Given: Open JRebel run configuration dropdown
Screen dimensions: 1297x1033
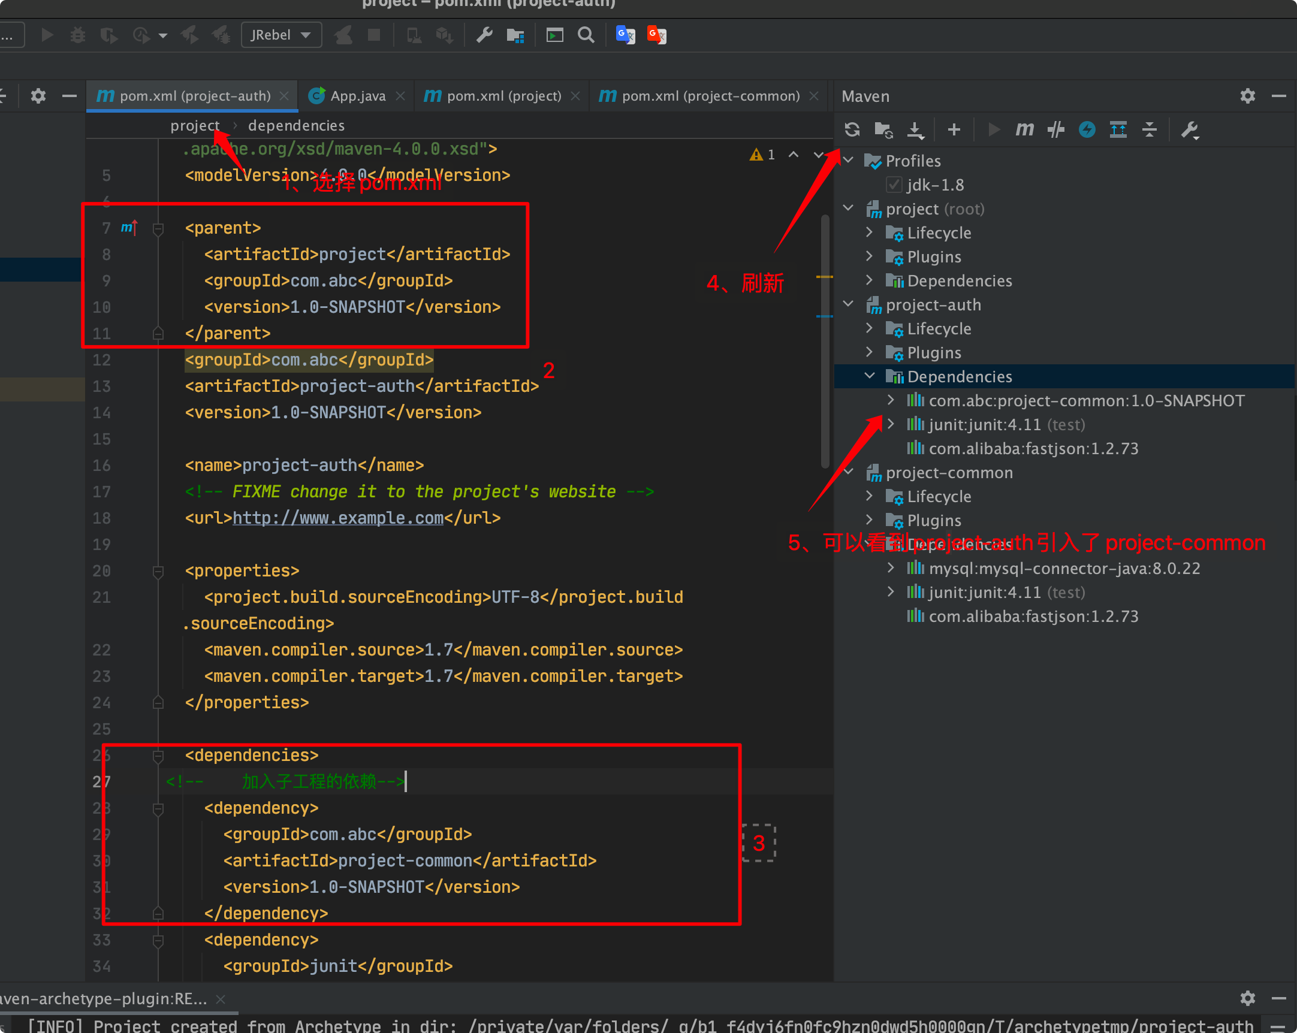Looking at the screenshot, I should tap(281, 35).
